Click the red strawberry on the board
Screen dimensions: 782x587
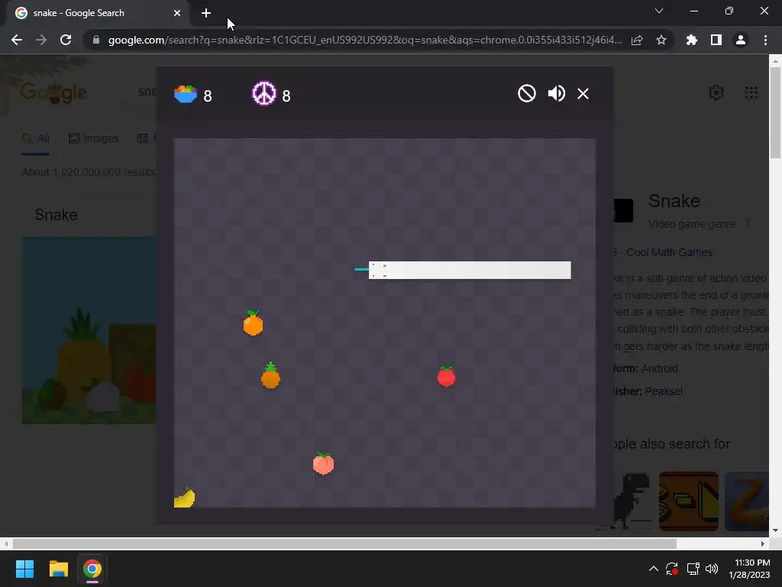click(x=446, y=376)
